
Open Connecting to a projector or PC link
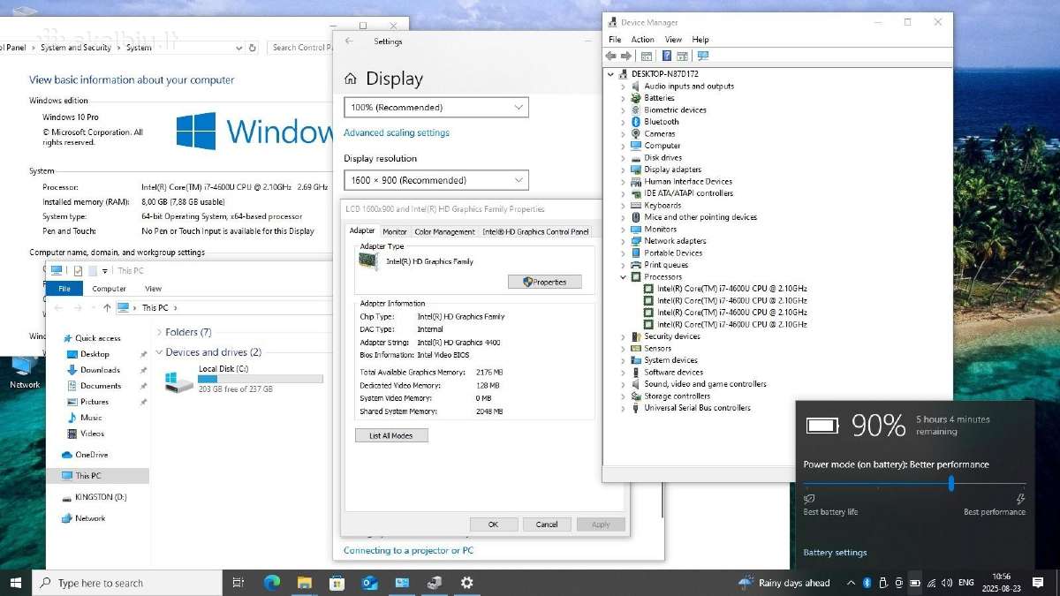[x=408, y=550]
